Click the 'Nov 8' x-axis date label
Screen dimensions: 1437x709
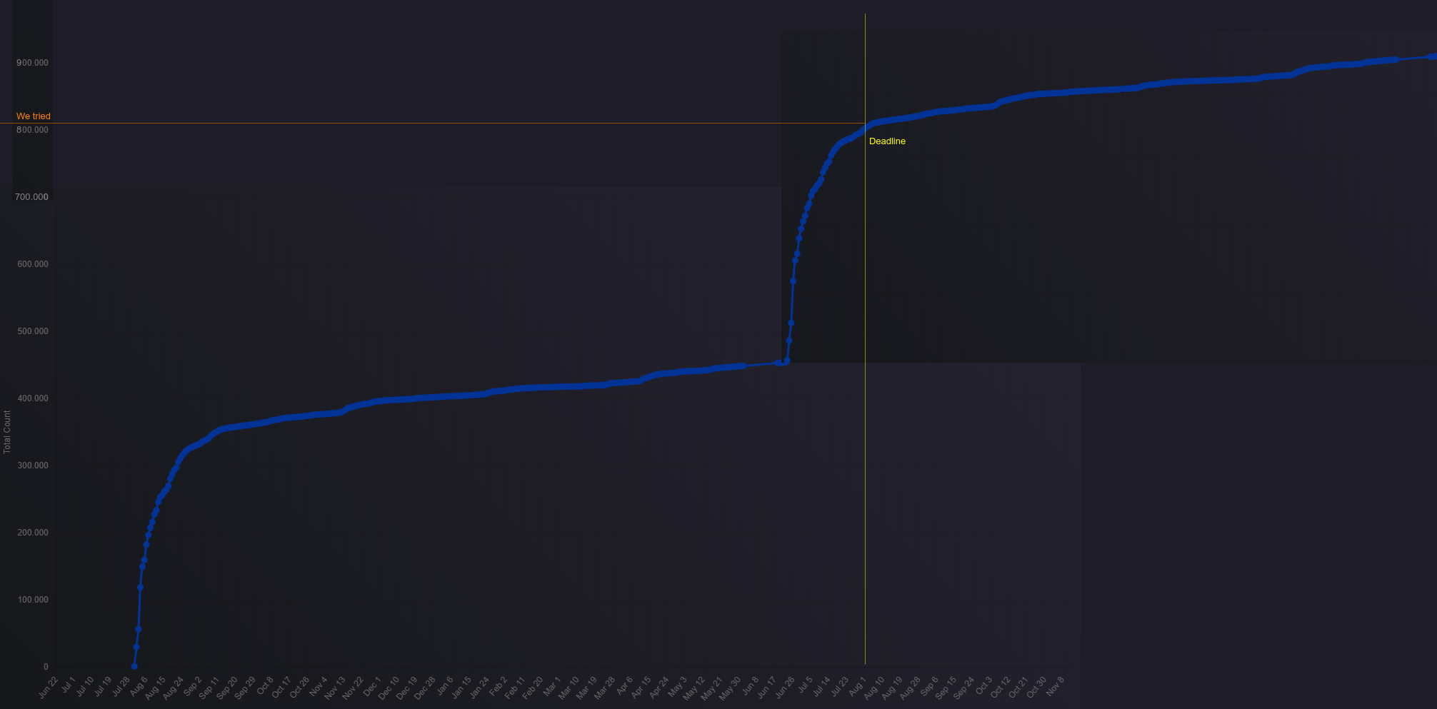click(x=1056, y=686)
